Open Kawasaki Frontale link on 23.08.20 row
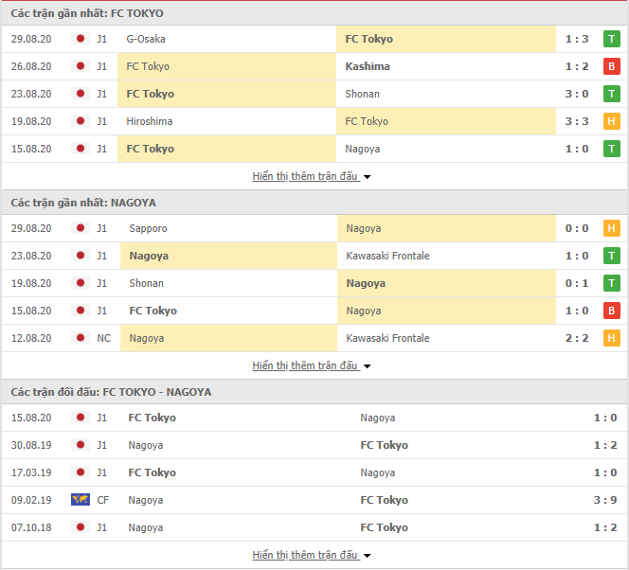 coord(387,256)
